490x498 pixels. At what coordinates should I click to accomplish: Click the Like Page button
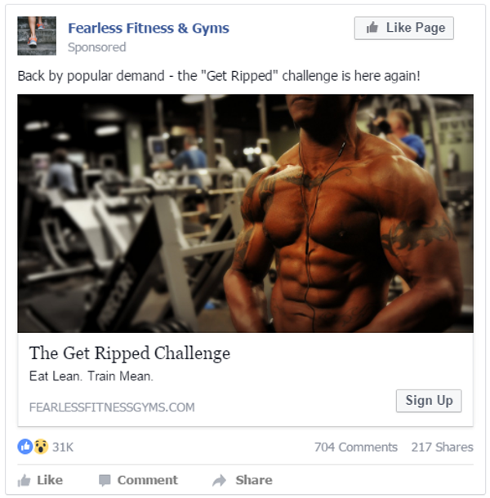click(x=404, y=29)
